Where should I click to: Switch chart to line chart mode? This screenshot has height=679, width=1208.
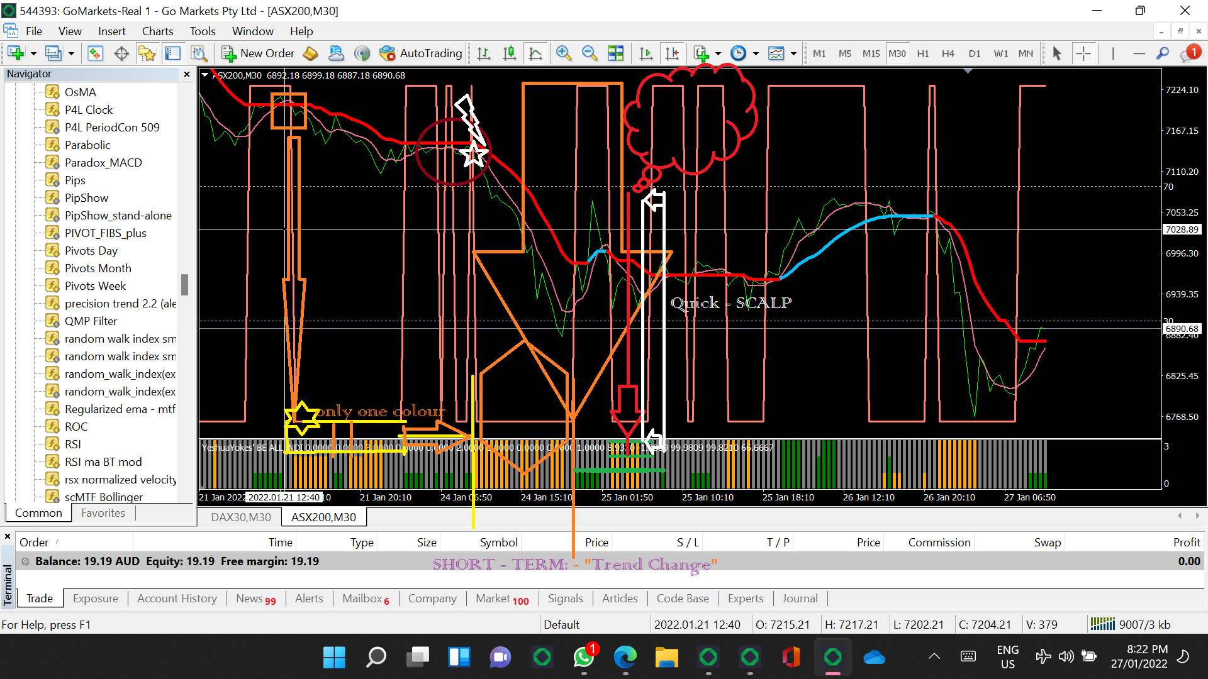click(x=535, y=53)
